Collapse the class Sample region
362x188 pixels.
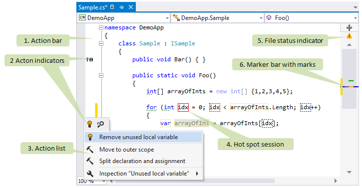click(x=101, y=43)
